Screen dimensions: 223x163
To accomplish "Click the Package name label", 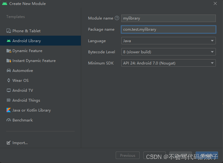I will 101,29.
